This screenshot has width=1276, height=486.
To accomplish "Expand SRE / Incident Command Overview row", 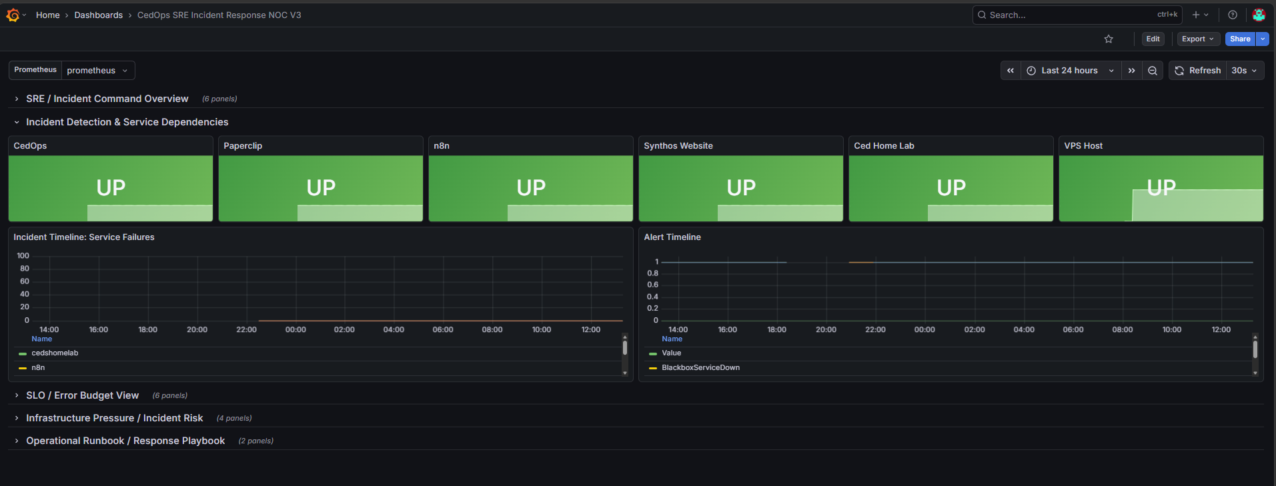I will coord(107,99).
